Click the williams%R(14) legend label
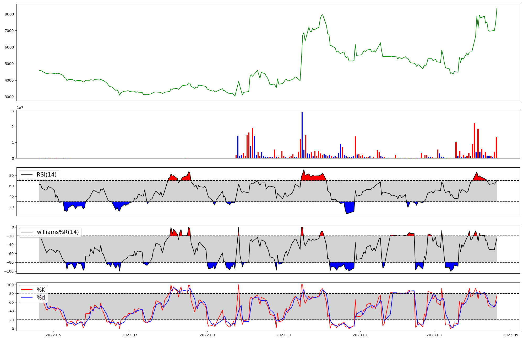Image resolution: width=524 pixels, height=341 pixels. [x=58, y=232]
